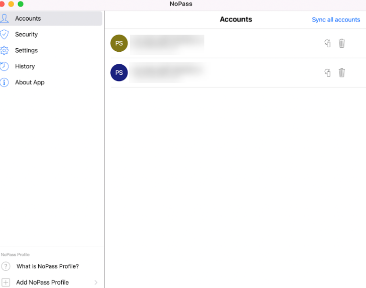Select the olive PS avatar
Viewport: 366px width, 288px height.
coord(119,43)
